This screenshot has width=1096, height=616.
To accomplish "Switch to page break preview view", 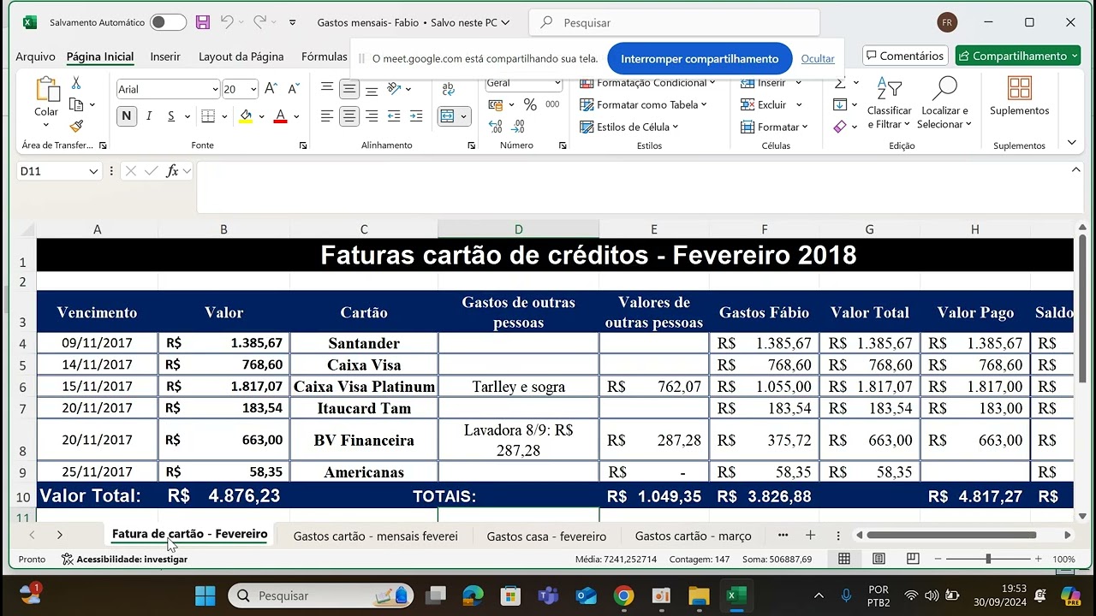I will (913, 559).
